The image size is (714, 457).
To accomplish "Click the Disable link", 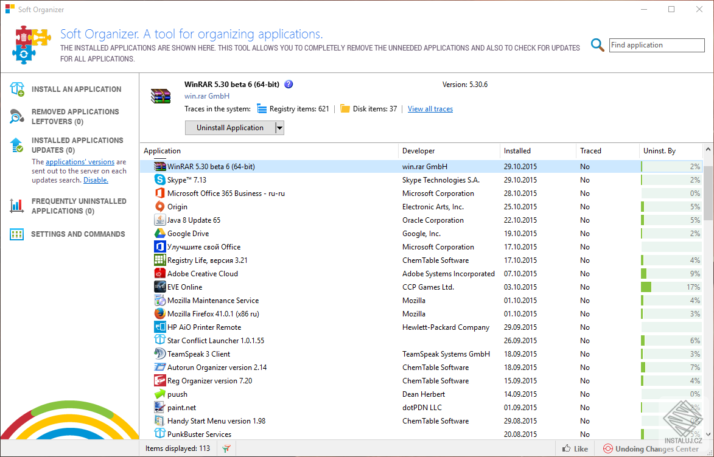I will coord(96,180).
